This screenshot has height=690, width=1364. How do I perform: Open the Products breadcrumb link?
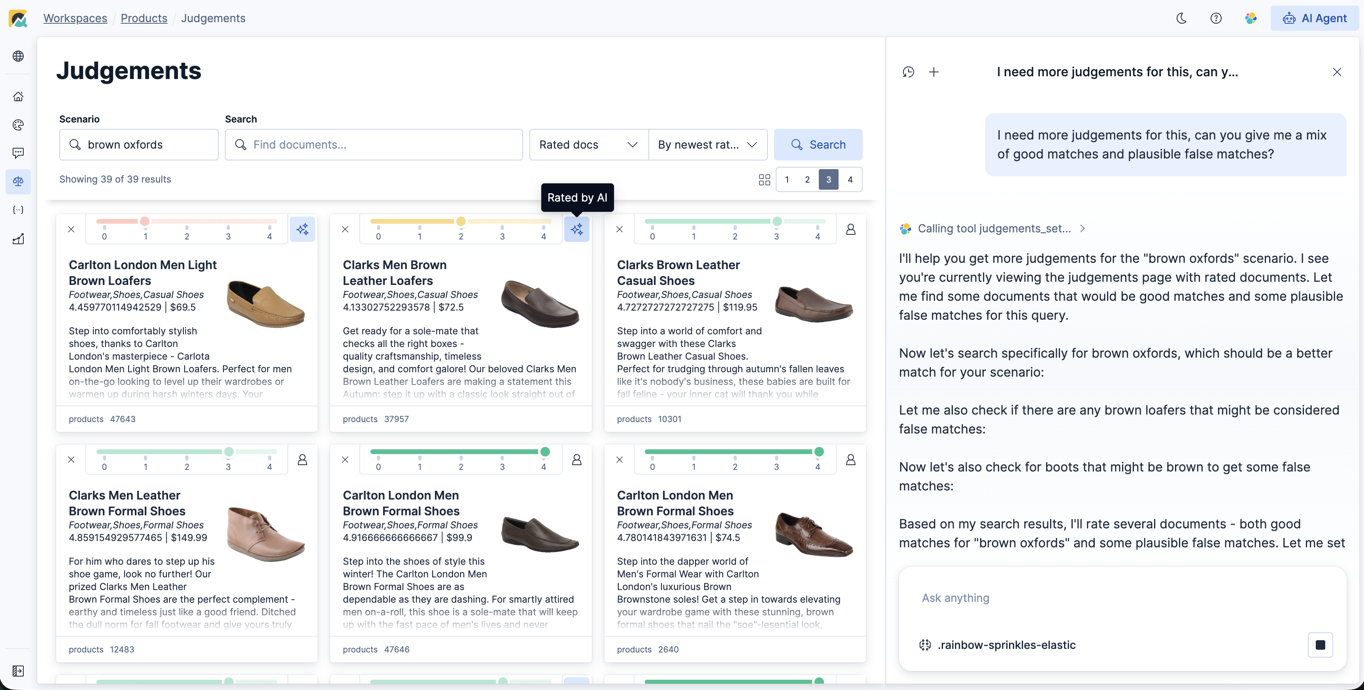click(144, 19)
